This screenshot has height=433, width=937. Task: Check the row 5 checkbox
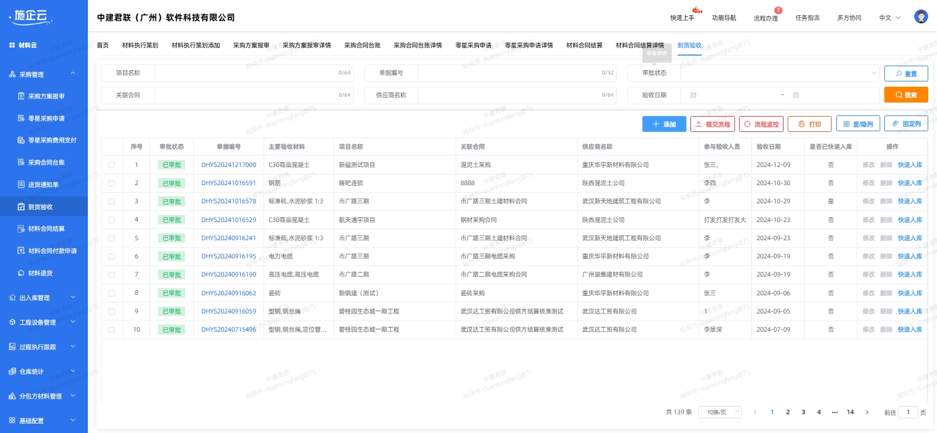(111, 238)
